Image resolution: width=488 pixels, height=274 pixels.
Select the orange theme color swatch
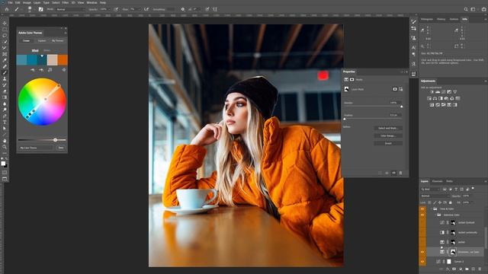pyautogui.click(x=63, y=60)
